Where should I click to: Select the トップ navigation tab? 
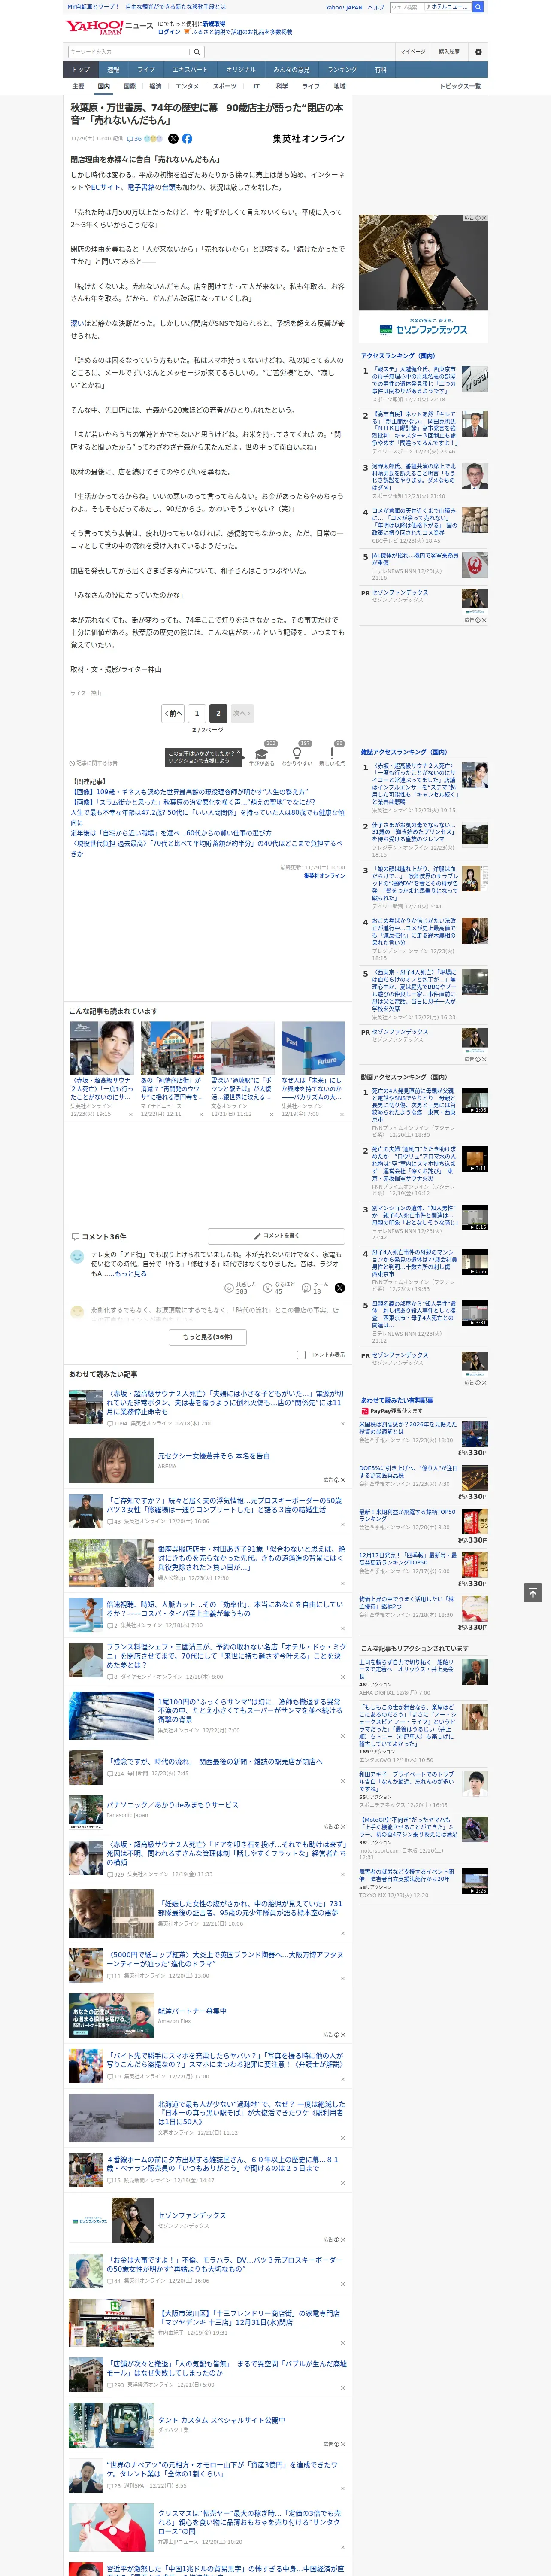pos(81,70)
